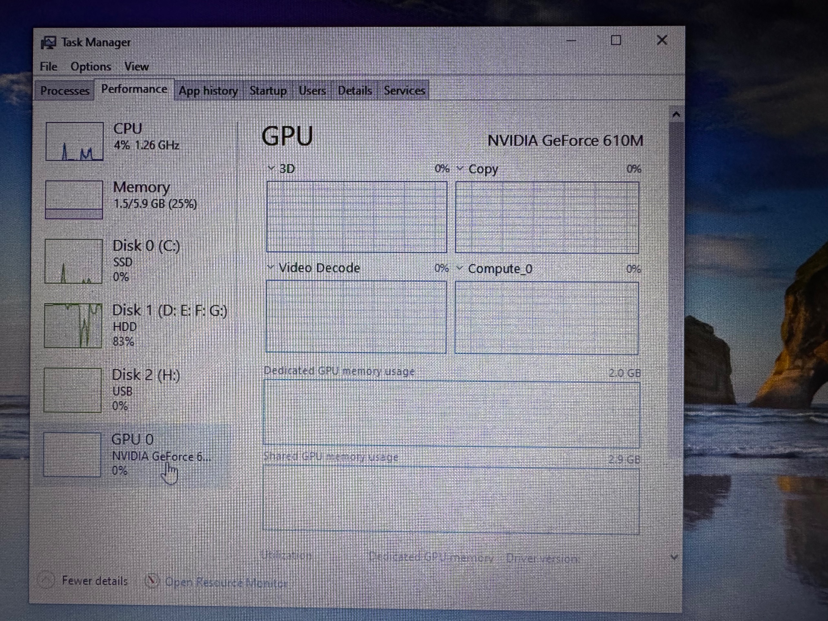Switch to the Processes tab
Screen dimensions: 828x621
coord(65,91)
